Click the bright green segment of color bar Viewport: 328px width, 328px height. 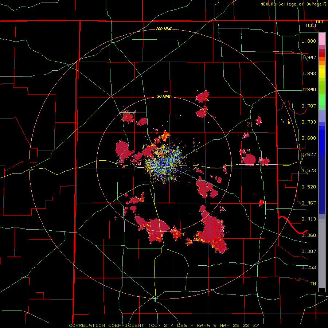(x=322, y=99)
